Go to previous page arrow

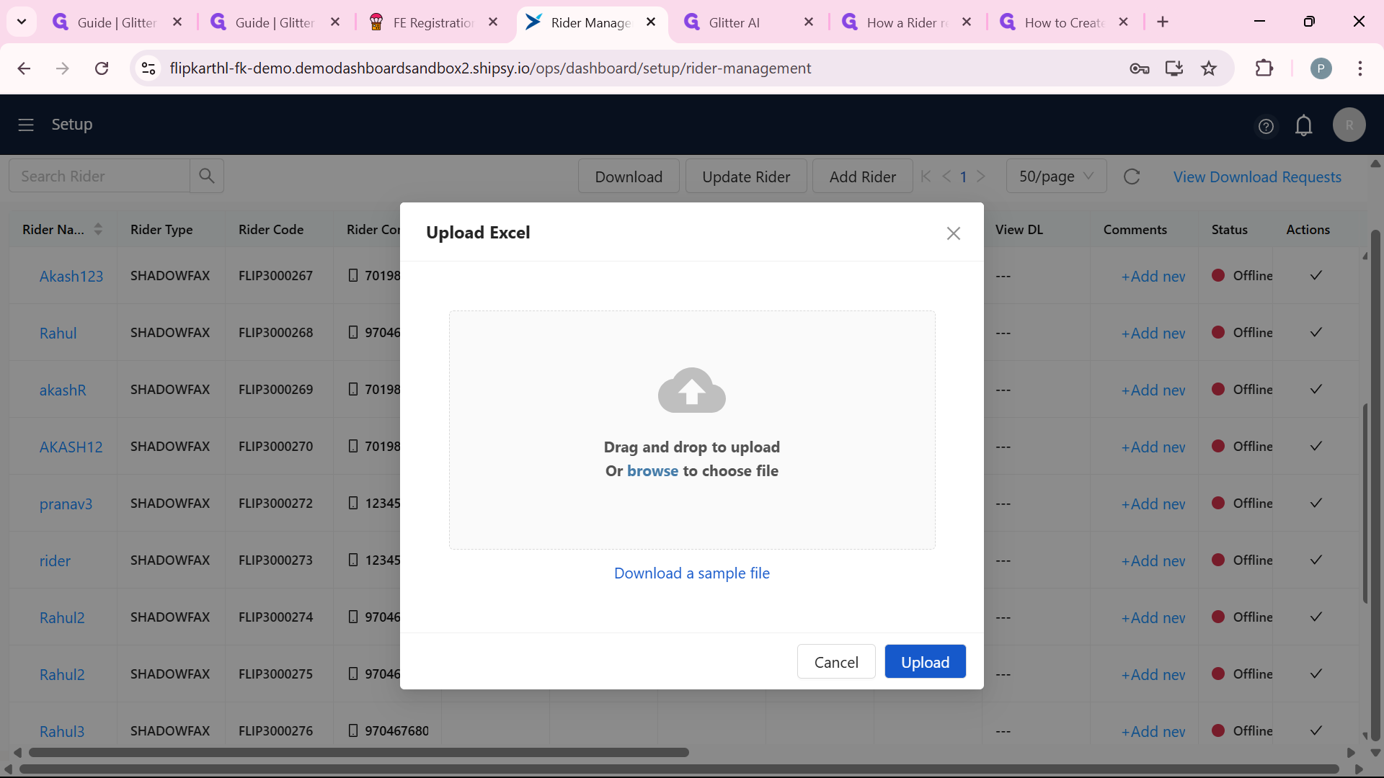coord(946,176)
